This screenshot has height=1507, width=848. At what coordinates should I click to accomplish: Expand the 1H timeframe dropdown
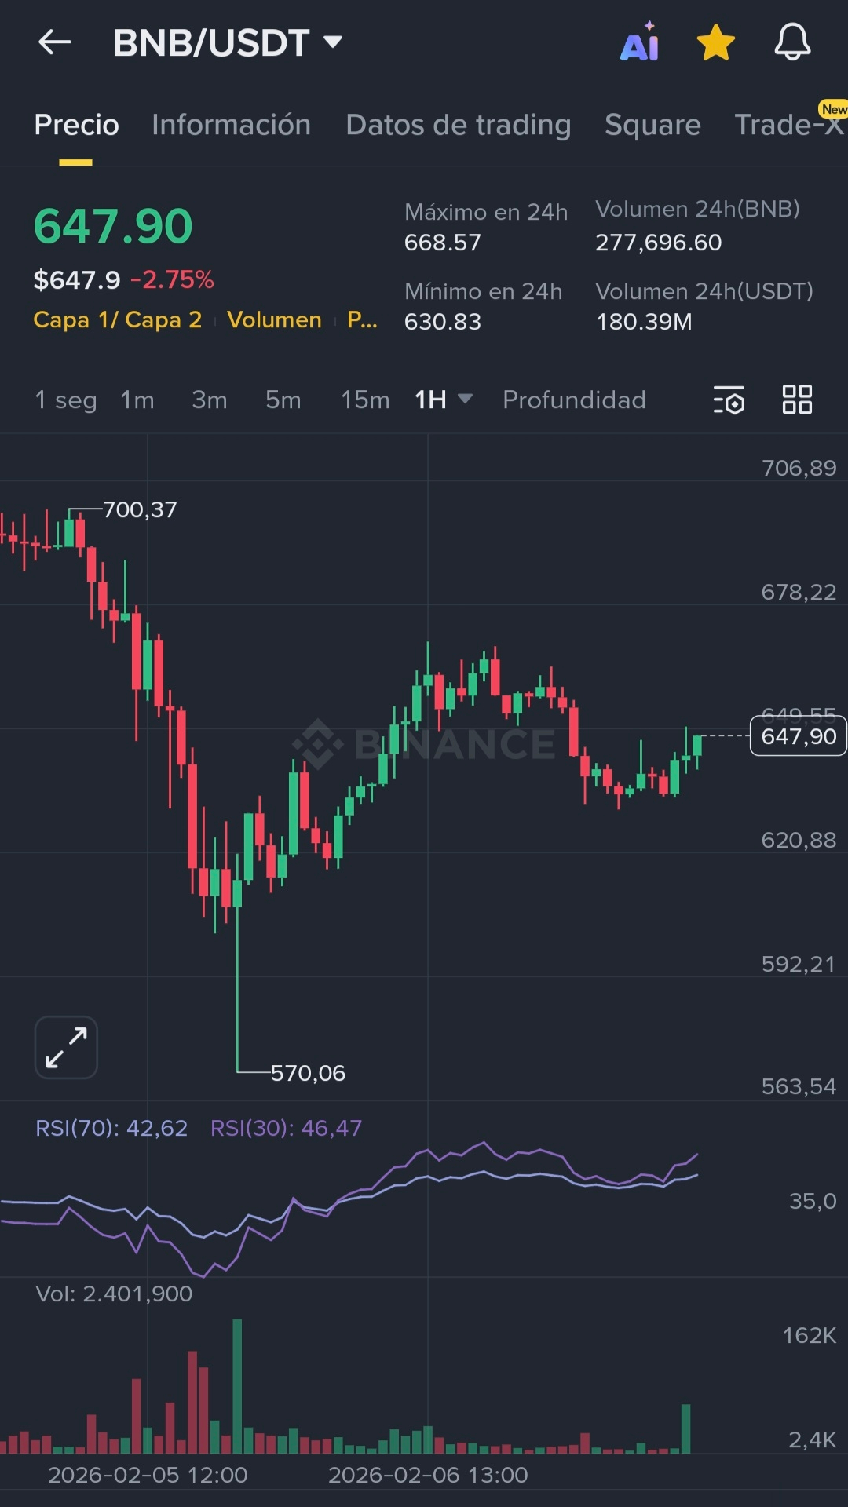point(444,400)
